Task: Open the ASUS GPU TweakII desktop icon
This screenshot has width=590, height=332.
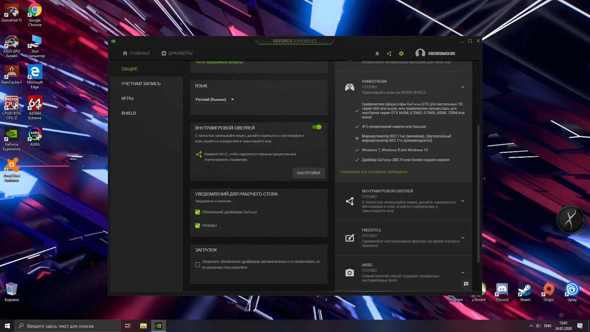Action: click(12, 46)
